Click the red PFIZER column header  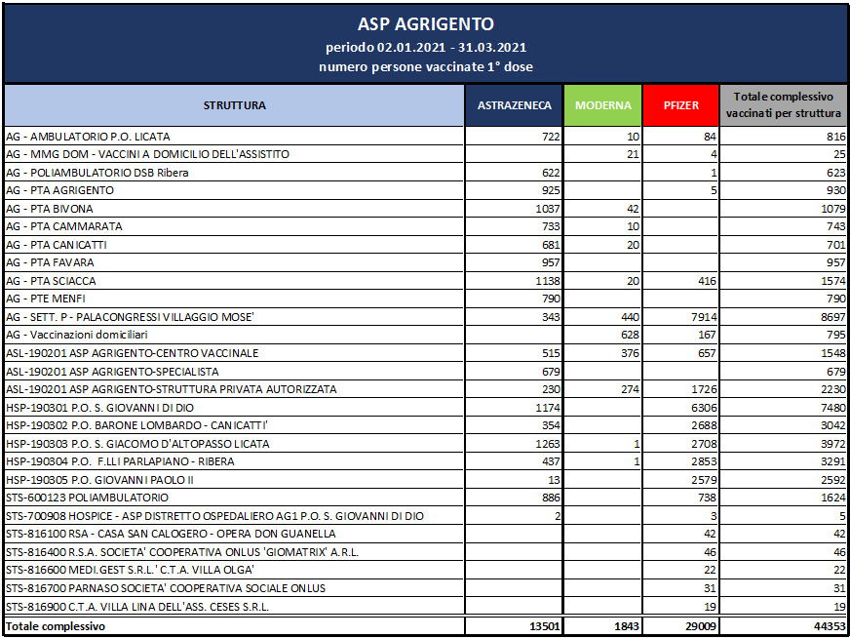(x=680, y=105)
